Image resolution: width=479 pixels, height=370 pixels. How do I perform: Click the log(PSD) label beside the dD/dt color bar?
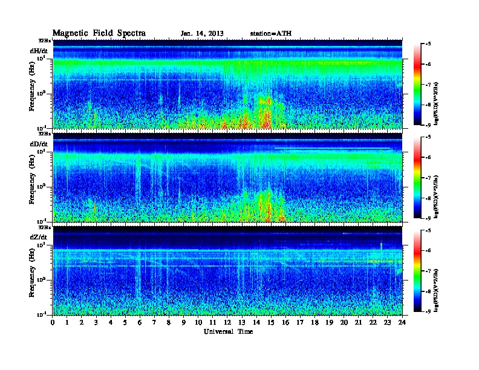(x=436, y=196)
